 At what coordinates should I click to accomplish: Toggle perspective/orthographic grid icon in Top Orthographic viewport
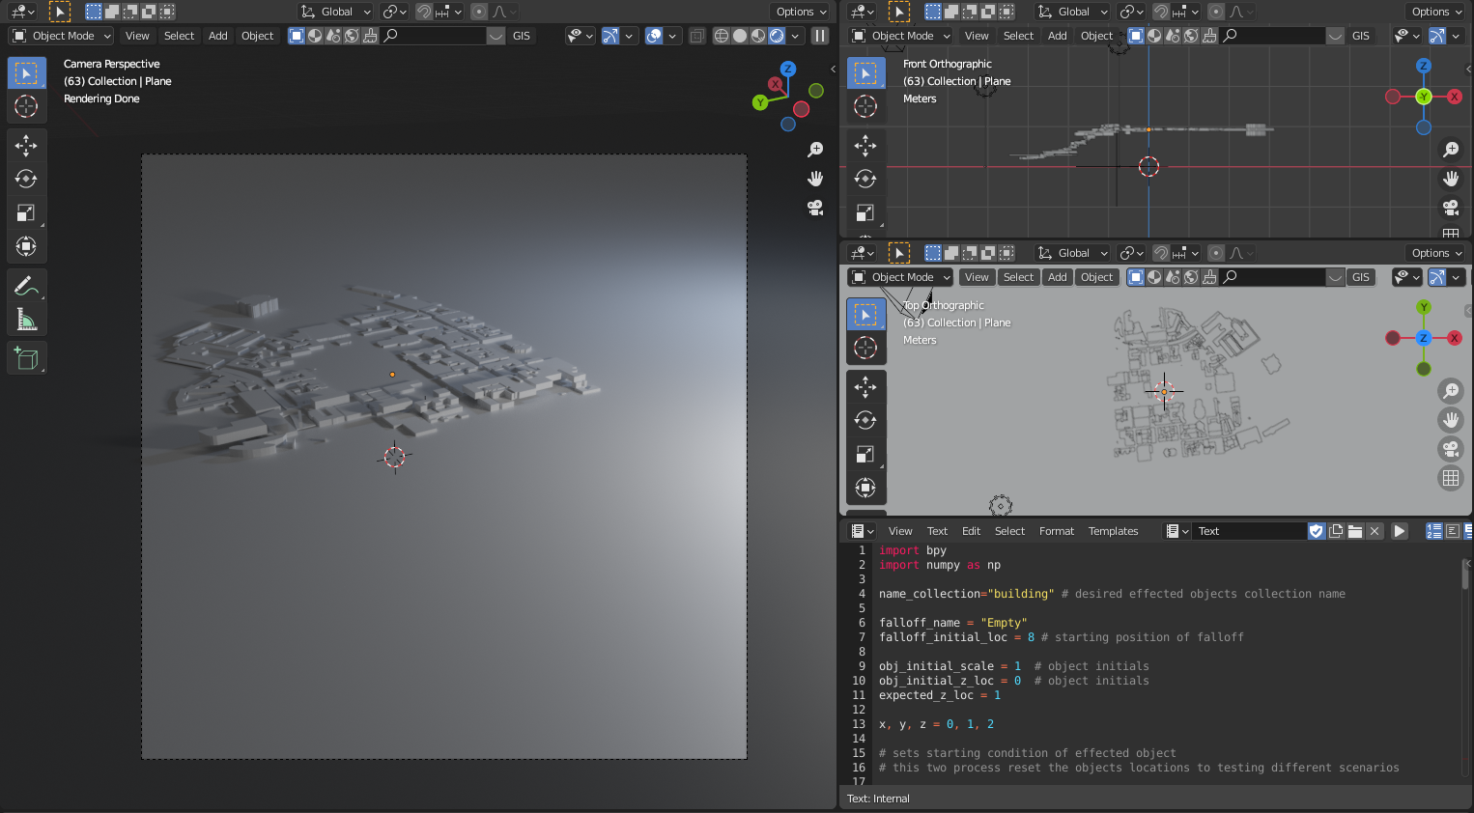(x=1451, y=478)
